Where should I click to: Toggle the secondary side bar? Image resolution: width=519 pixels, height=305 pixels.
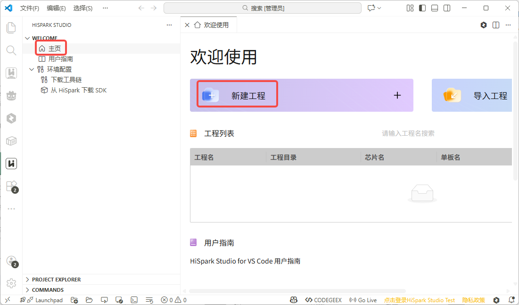[x=447, y=8]
